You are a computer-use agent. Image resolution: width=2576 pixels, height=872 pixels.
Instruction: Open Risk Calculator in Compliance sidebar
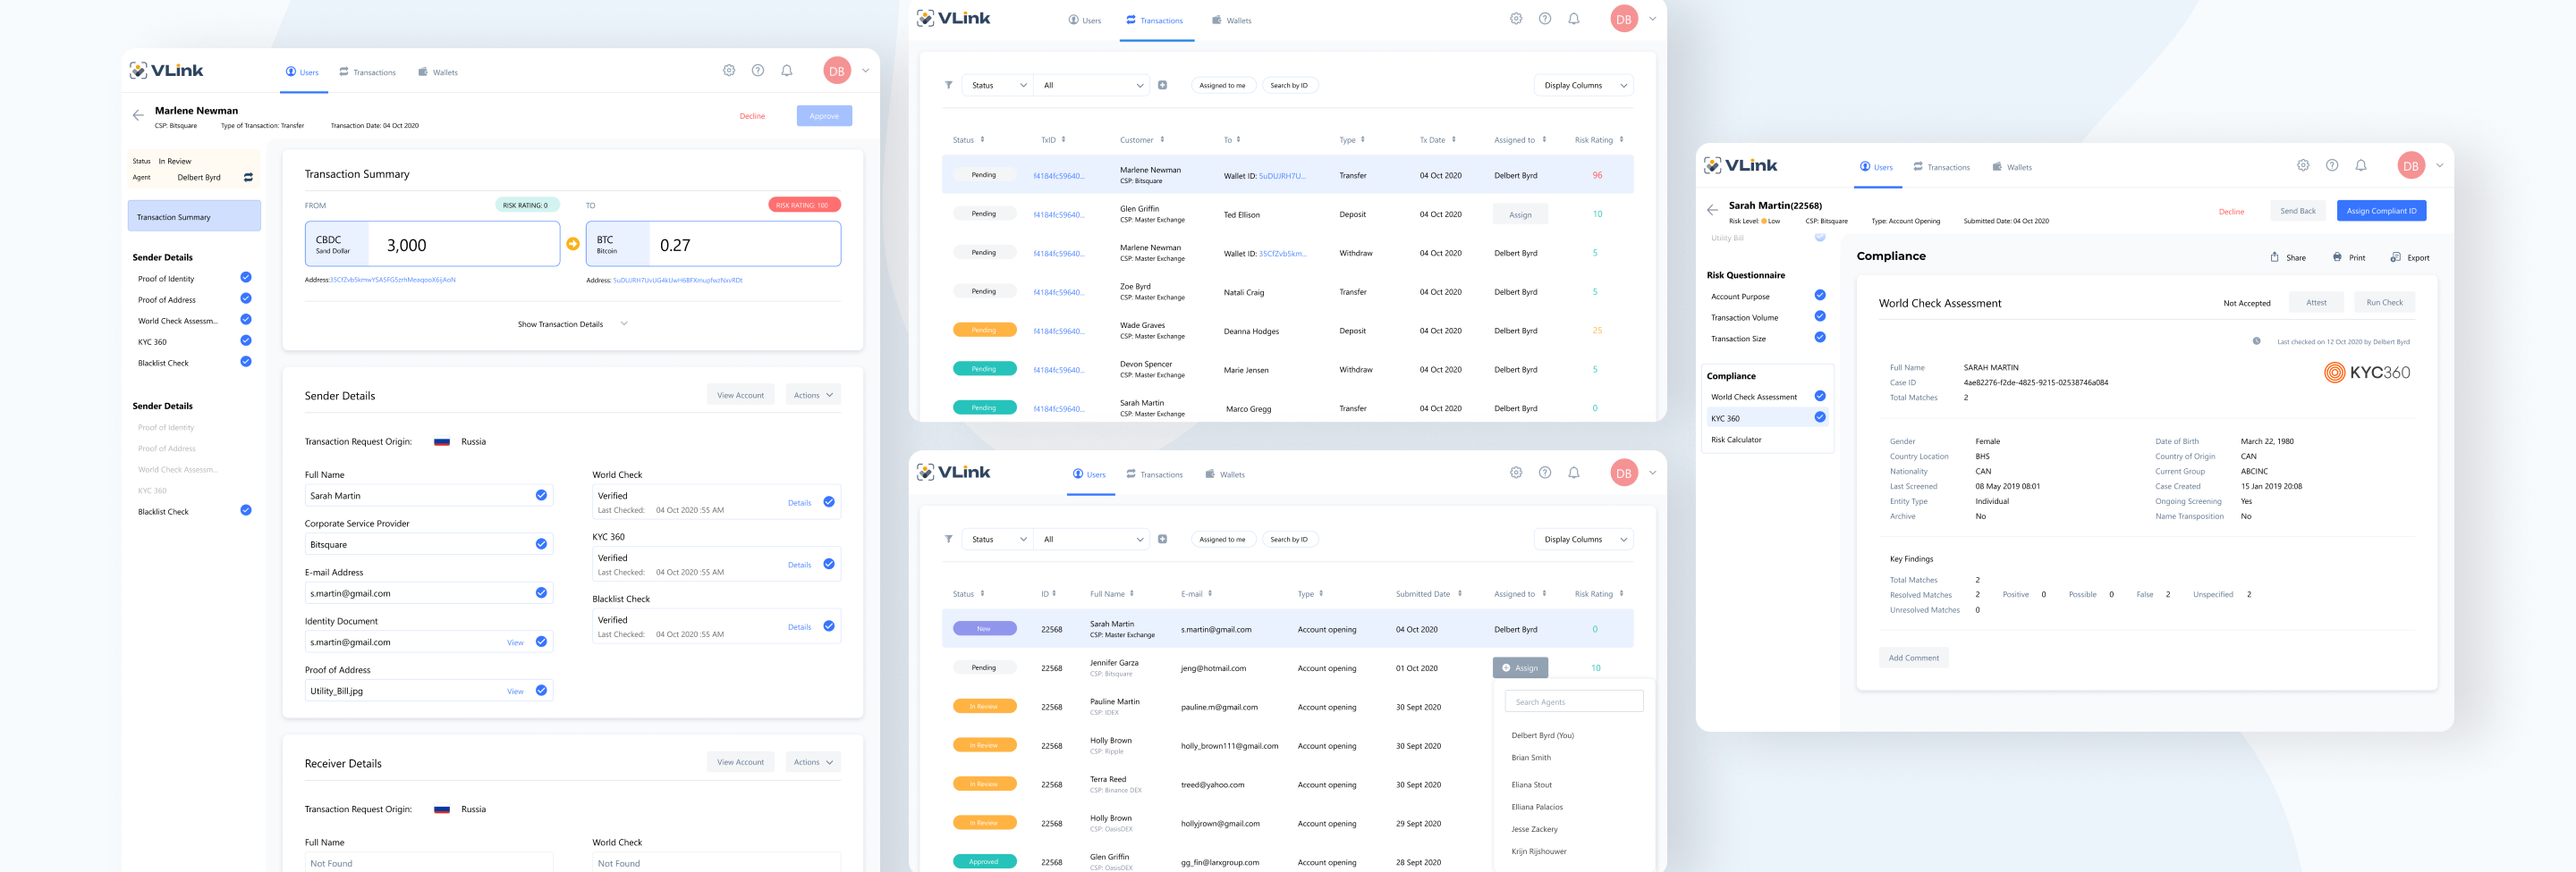1736,440
